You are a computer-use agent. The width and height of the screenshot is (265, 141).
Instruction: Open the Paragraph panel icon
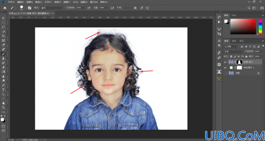tap(219, 46)
